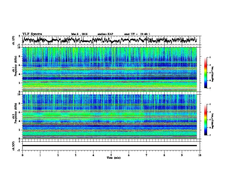Click the "10" frequency tick of ch.2 spectrogram

pos(19,94)
